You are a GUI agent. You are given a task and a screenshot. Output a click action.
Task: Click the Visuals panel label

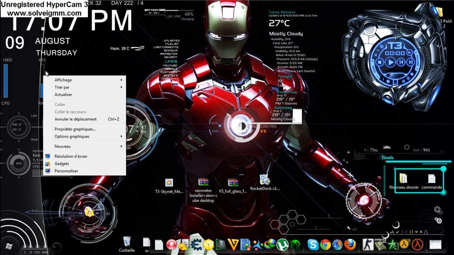coord(387,158)
